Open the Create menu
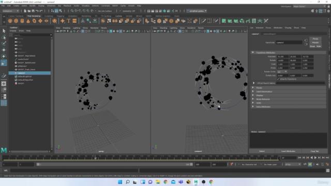Image resolution: width=331 pixels, height=186 pixels. pos(16,6)
